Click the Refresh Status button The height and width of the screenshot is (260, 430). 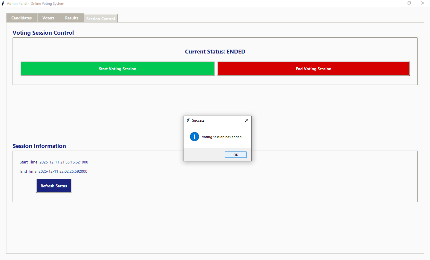tap(54, 186)
